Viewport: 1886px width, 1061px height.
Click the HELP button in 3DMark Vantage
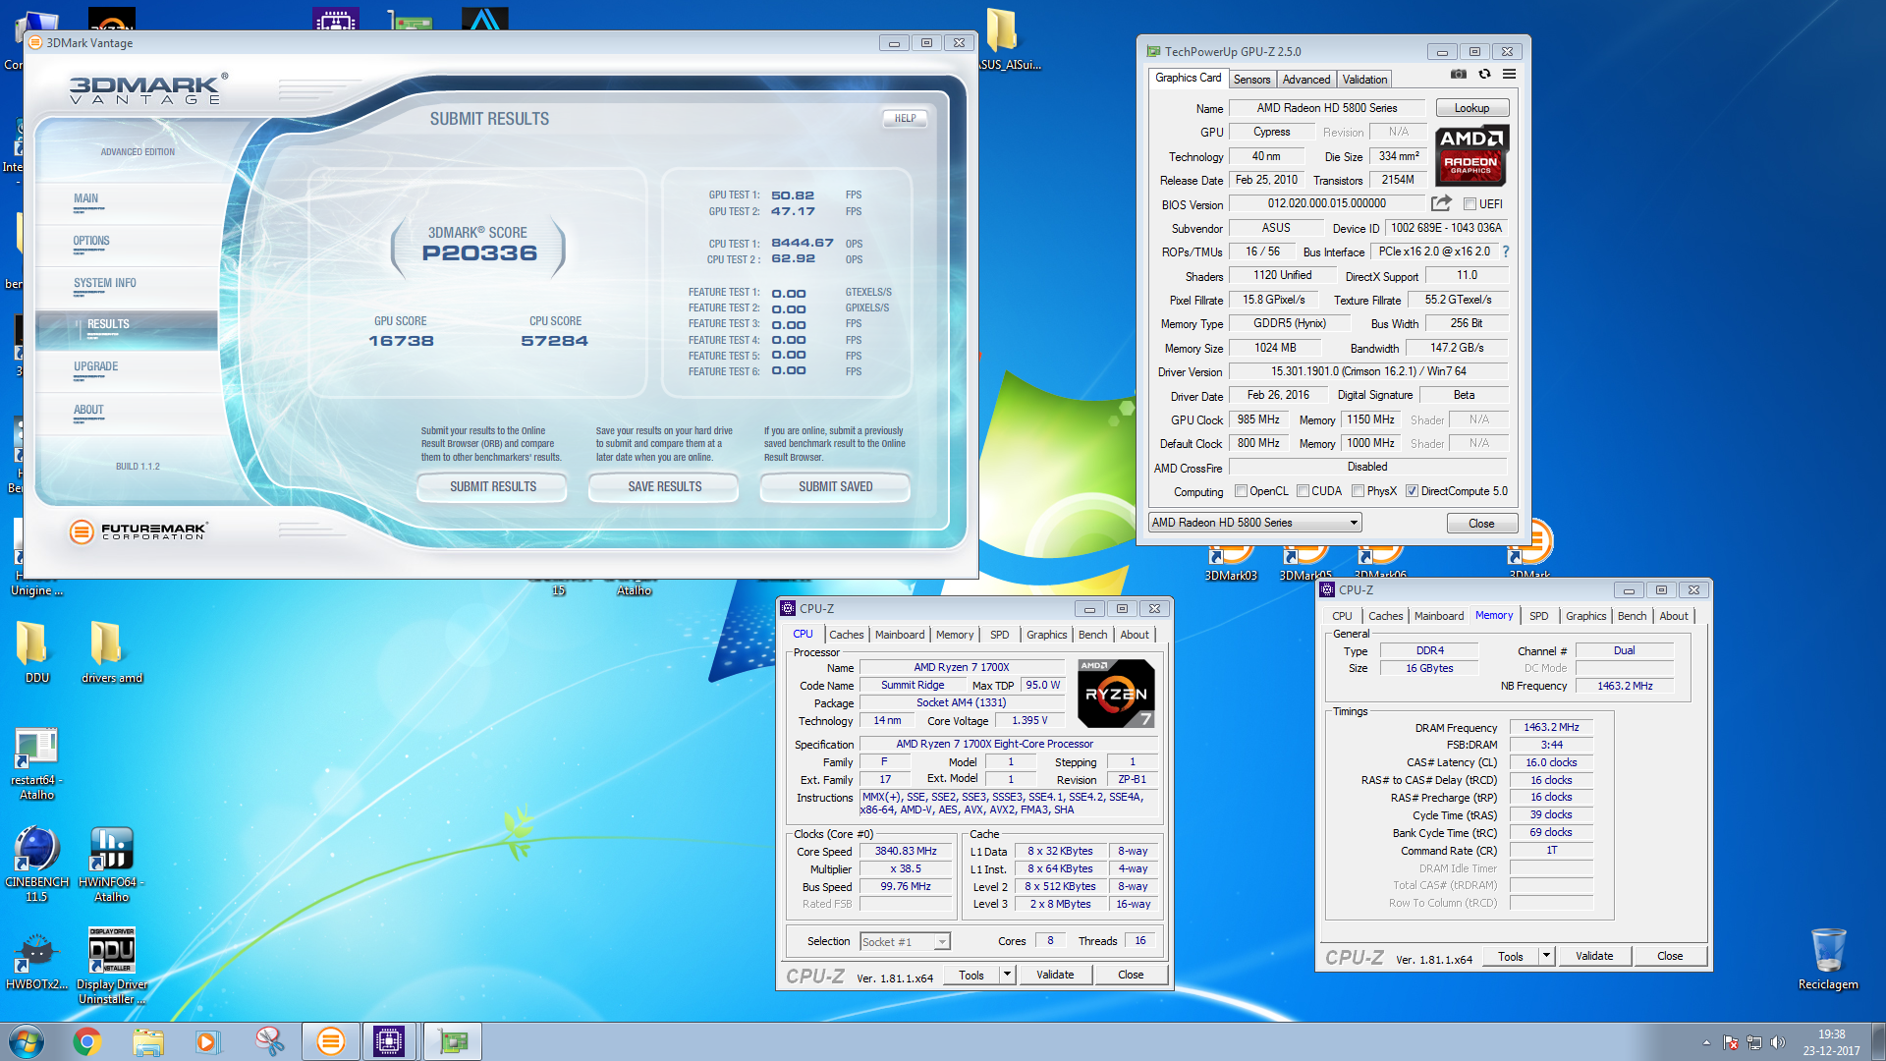tap(905, 118)
